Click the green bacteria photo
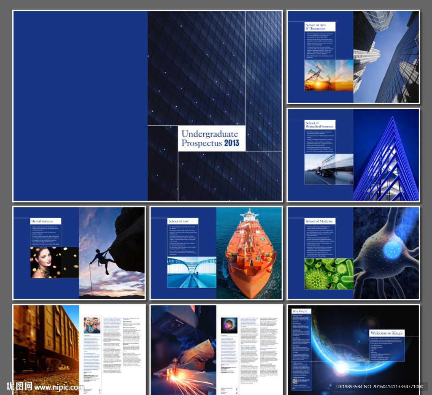 329,274
